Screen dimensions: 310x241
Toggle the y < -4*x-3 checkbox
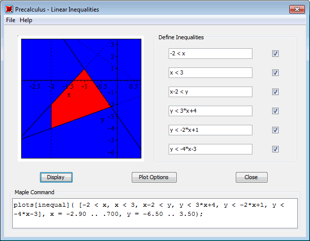click(x=275, y=149)
